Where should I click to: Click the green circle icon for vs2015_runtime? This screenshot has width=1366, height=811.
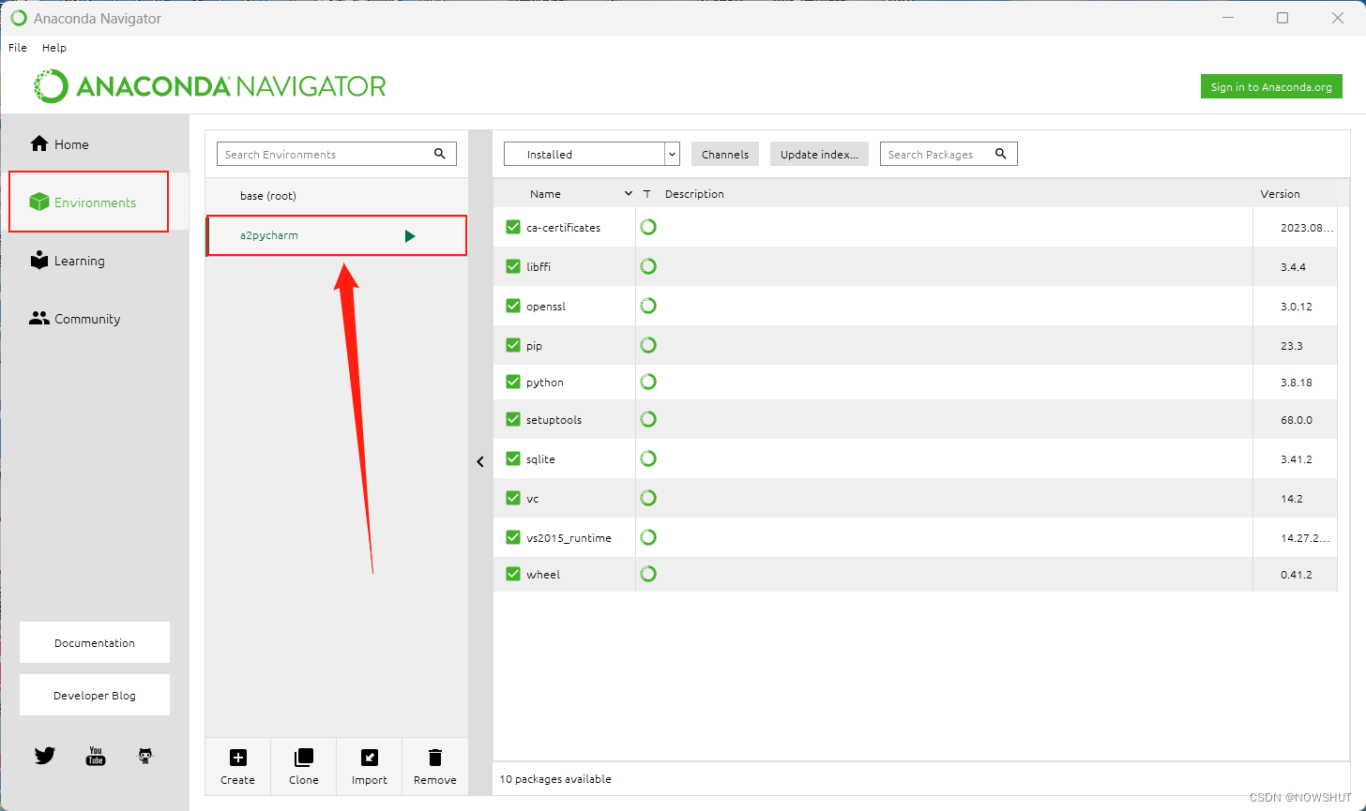648,537
